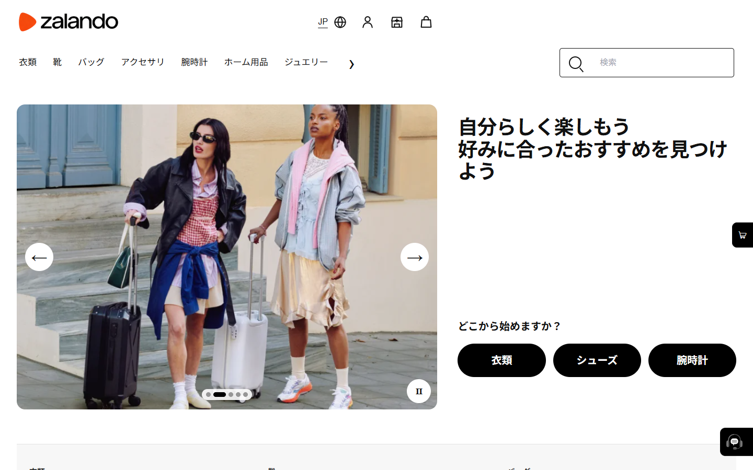Click the black 衣類 pill button
753x470 pixels.
501,360
